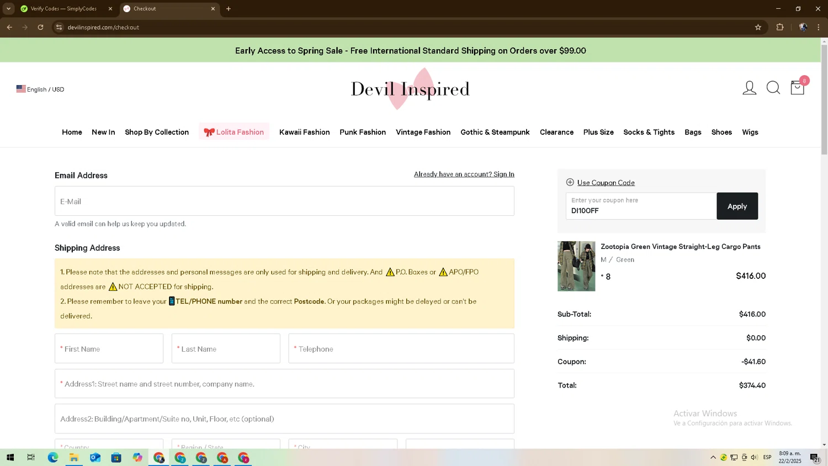
Task: Open the volume control in system tray
Action: pyautogui.click(x=755, y=458)
